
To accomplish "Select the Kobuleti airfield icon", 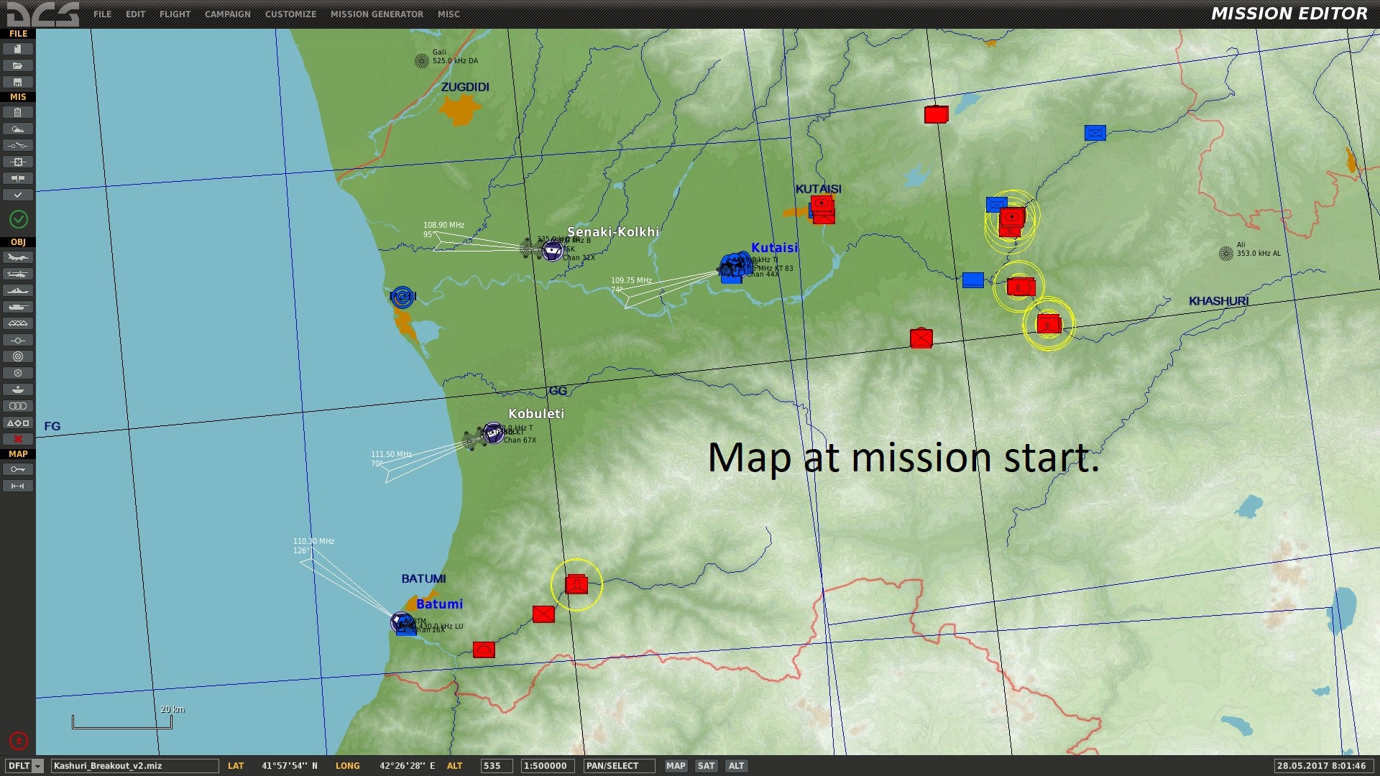I will click(x=493, y=433).
